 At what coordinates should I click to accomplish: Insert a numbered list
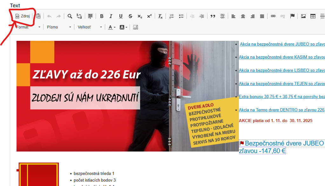coord(172,16)
